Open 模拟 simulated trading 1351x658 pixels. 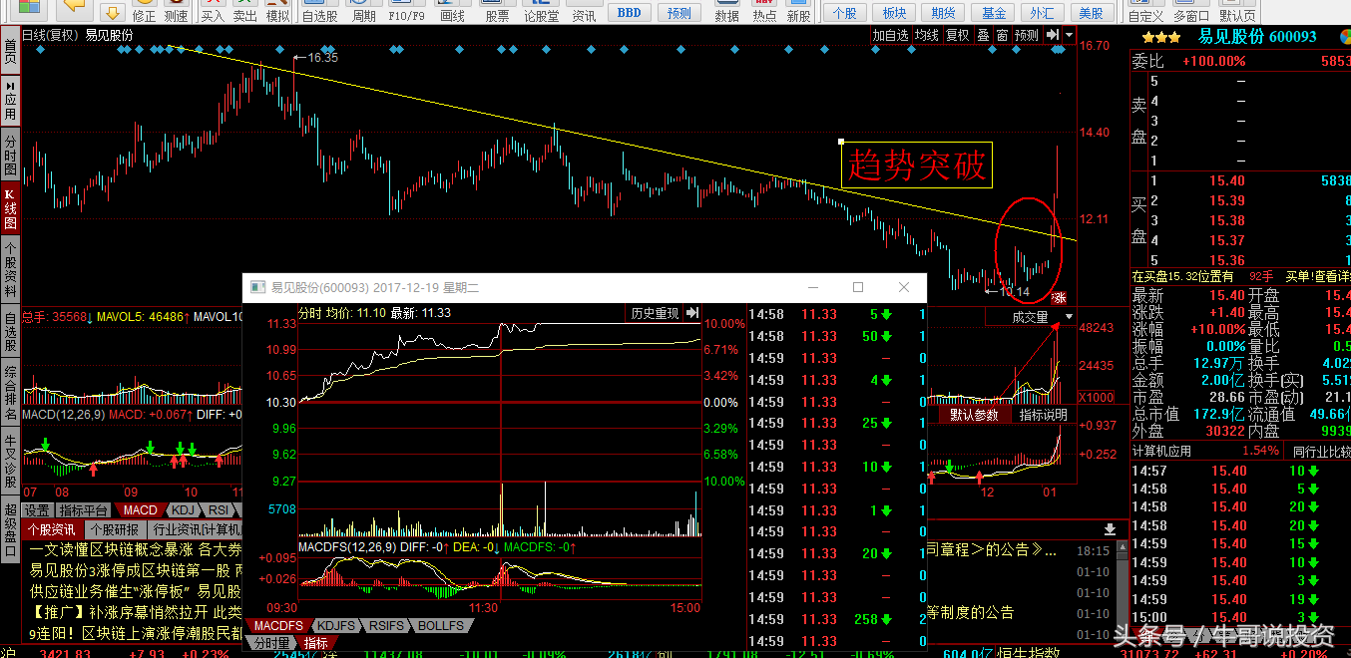click(x=278, y=12)
